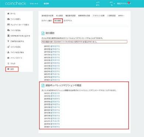Open the settings gear item in sidebar
Image resolution: width=144 pixels, height=137 pixels.
tap(12, 69)
